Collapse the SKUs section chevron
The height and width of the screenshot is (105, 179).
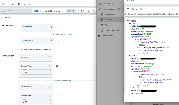click(3, 18)
